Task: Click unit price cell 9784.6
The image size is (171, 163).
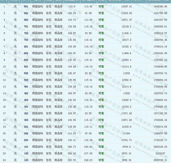Action: (x=126, y=147)
